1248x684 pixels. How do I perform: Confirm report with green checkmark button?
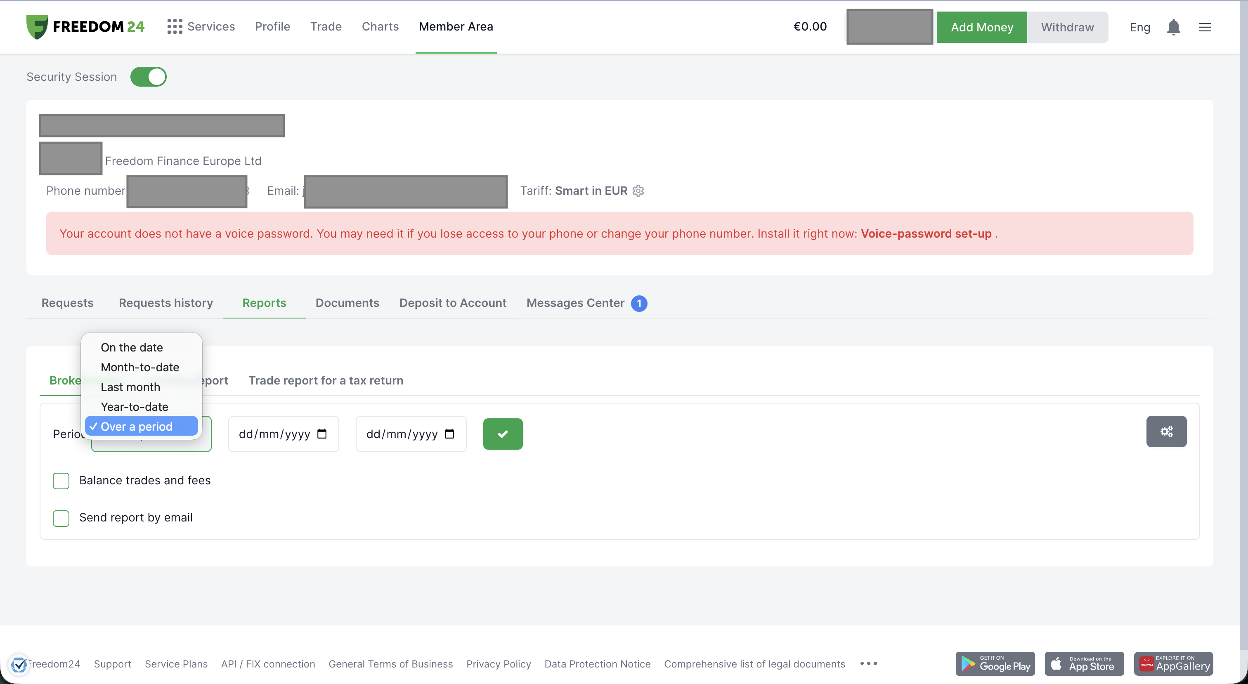502,434
